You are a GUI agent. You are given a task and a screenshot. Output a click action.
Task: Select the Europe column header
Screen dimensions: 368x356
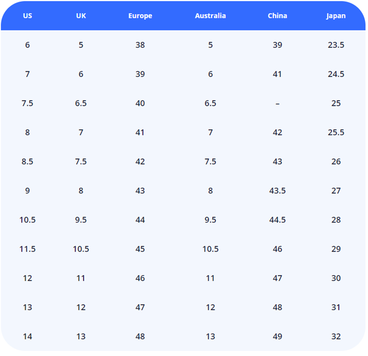[140, 15]
